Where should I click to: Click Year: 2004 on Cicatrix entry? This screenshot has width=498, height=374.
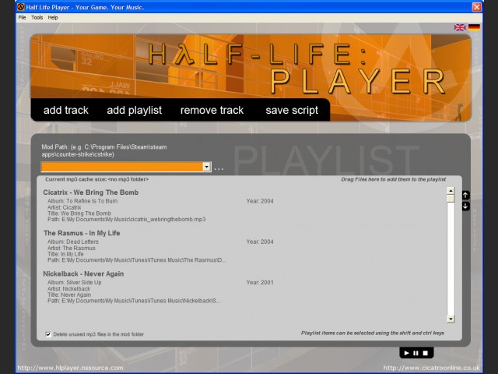click(x=260, y=201)
